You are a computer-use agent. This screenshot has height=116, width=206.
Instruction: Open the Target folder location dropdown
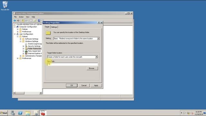[x=96, y=57]
